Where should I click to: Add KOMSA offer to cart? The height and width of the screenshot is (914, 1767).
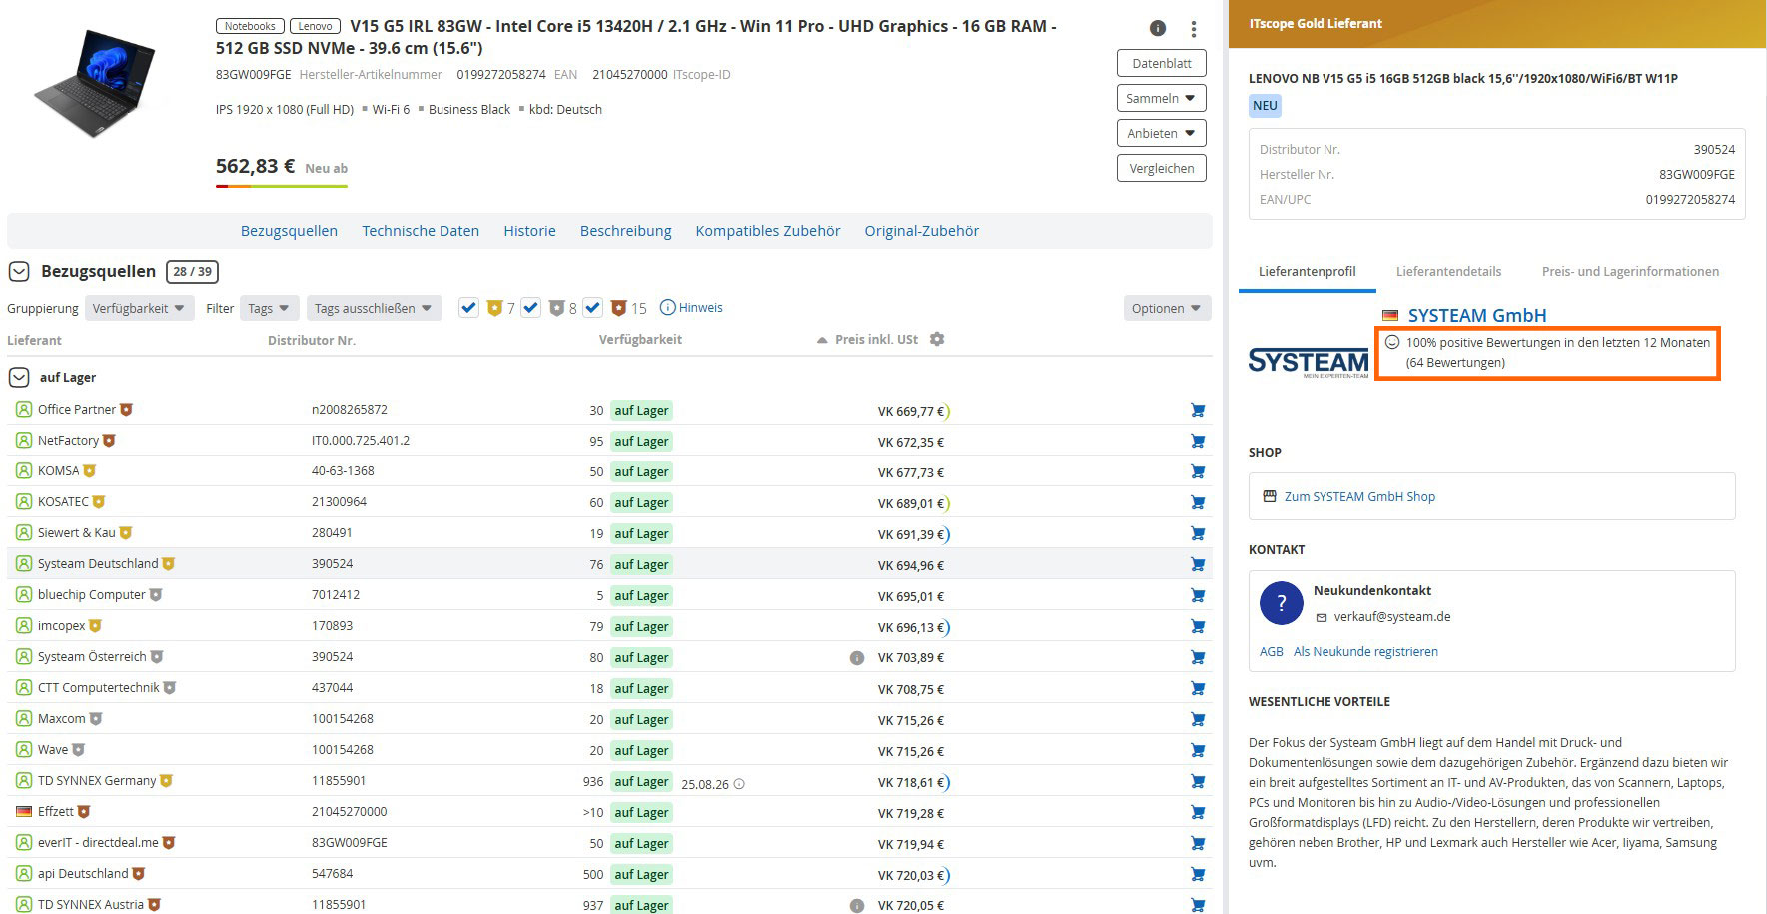[1198, 471]
